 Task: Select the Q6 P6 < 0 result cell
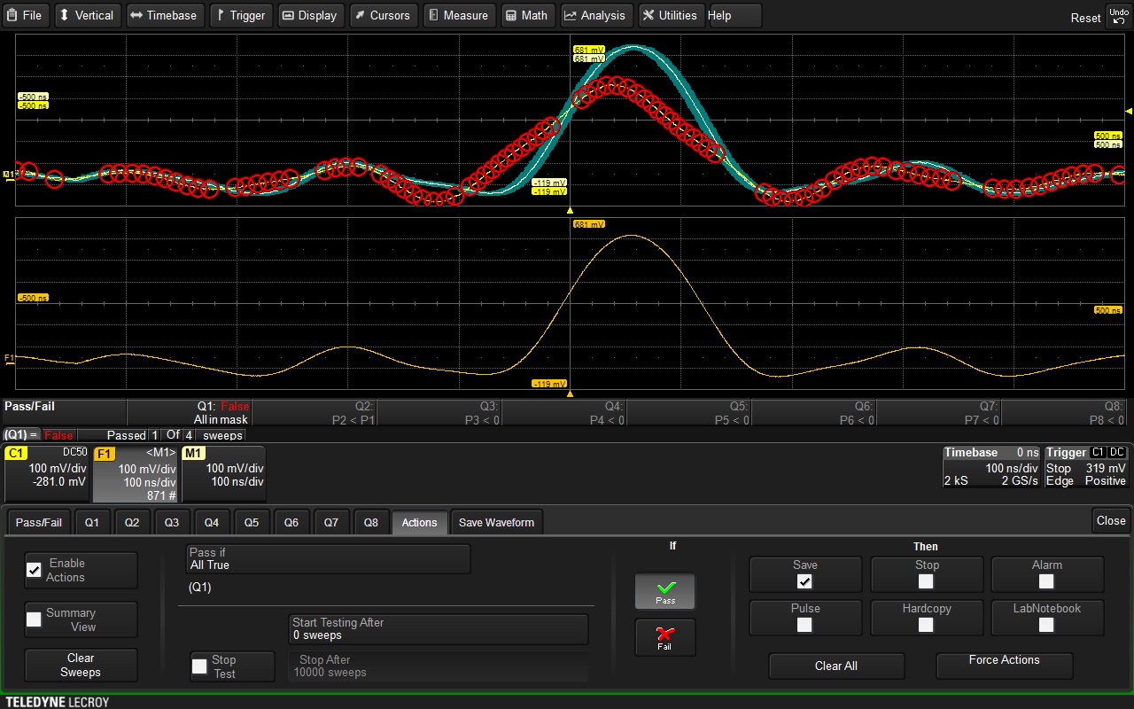click(x=814, y=412)
